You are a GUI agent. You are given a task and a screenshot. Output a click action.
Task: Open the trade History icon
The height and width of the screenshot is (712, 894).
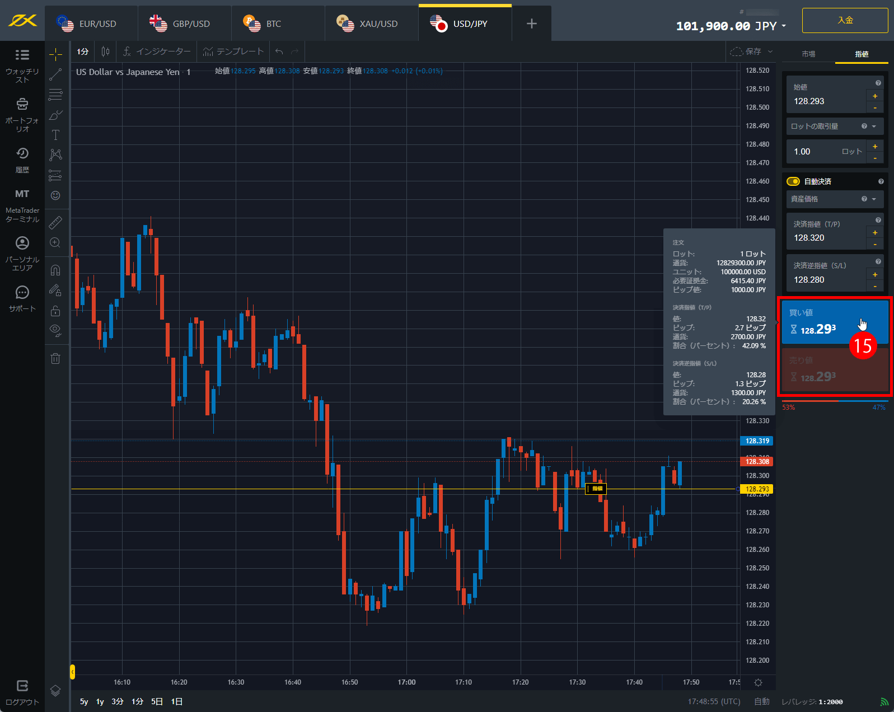(22, 154)
